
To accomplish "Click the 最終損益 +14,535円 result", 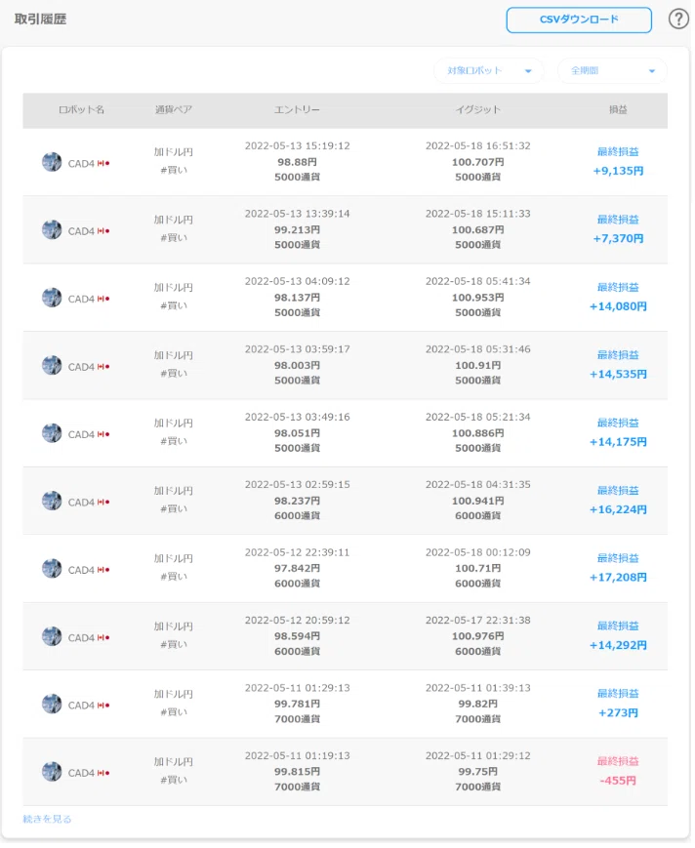I will coord(618,365).
